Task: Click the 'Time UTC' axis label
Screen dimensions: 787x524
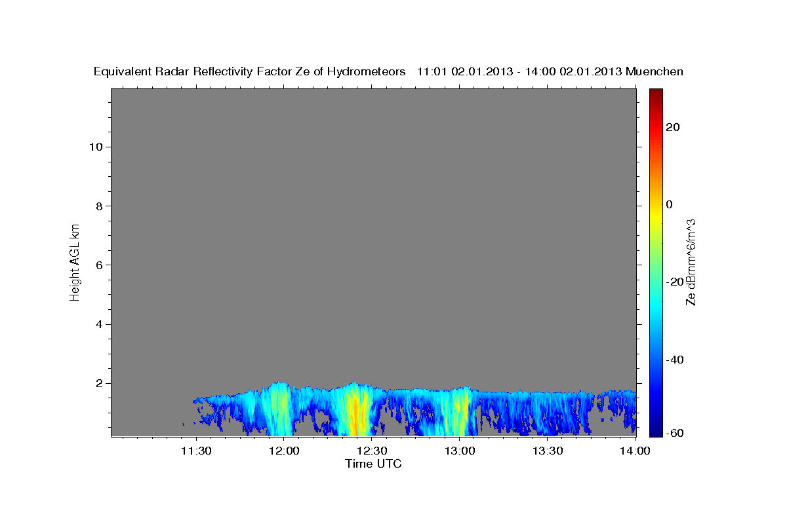Action: (373, 464)
